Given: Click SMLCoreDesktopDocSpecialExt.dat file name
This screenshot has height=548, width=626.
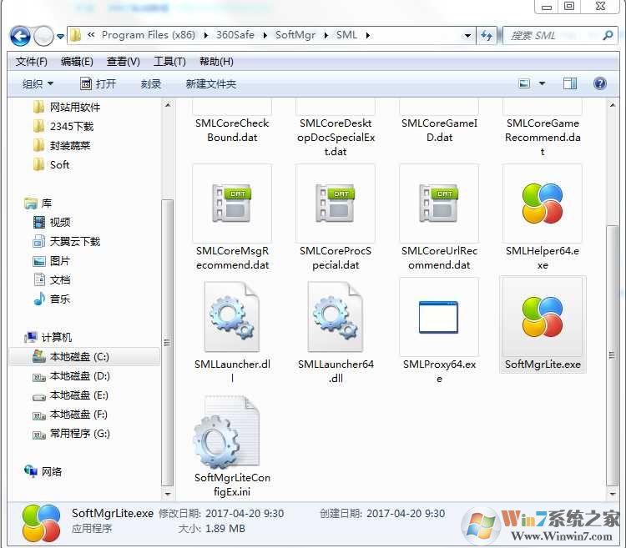Looking at the screenshot, I should (336, 137).
